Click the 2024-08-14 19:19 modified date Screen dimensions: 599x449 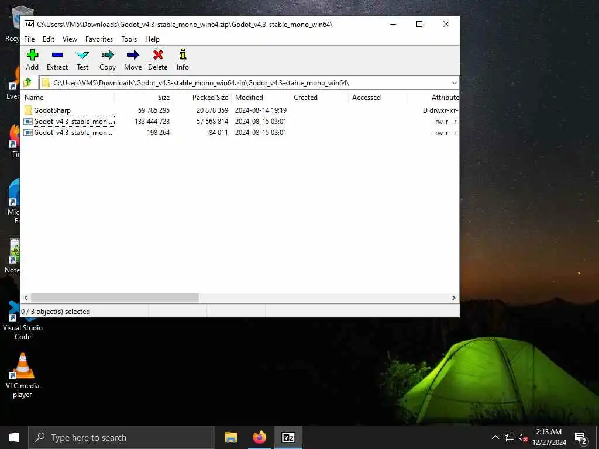tap(260, 110)
